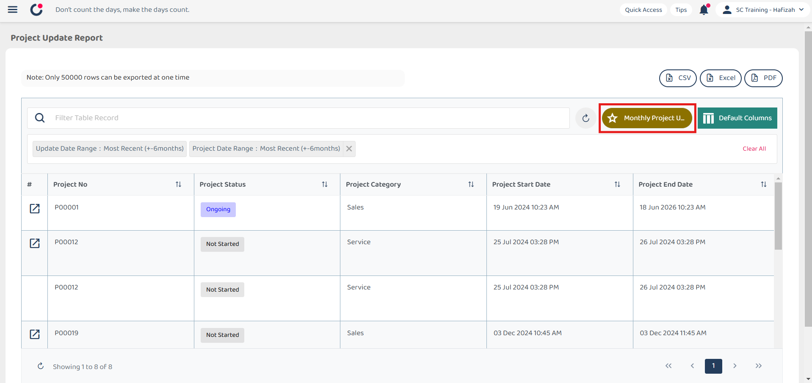Click the Project Date Range filter chip
The width and height of the screenshot is (812, 383).
pos(266,149)
